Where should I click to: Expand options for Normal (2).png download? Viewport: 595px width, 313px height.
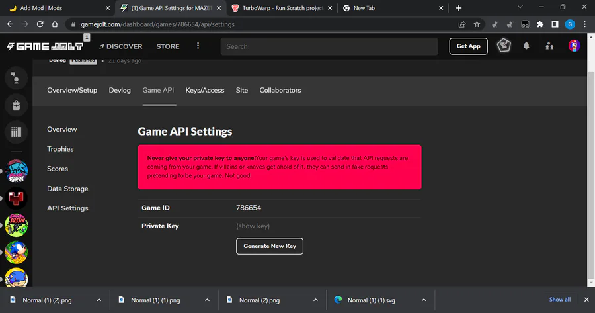tap(315, 300)
